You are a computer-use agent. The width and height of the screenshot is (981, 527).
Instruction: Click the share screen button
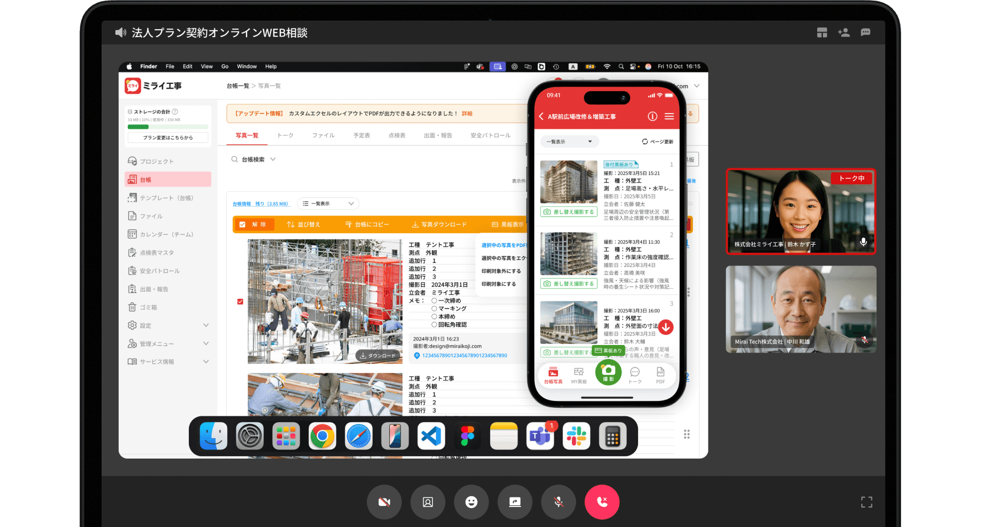point(515,502)
